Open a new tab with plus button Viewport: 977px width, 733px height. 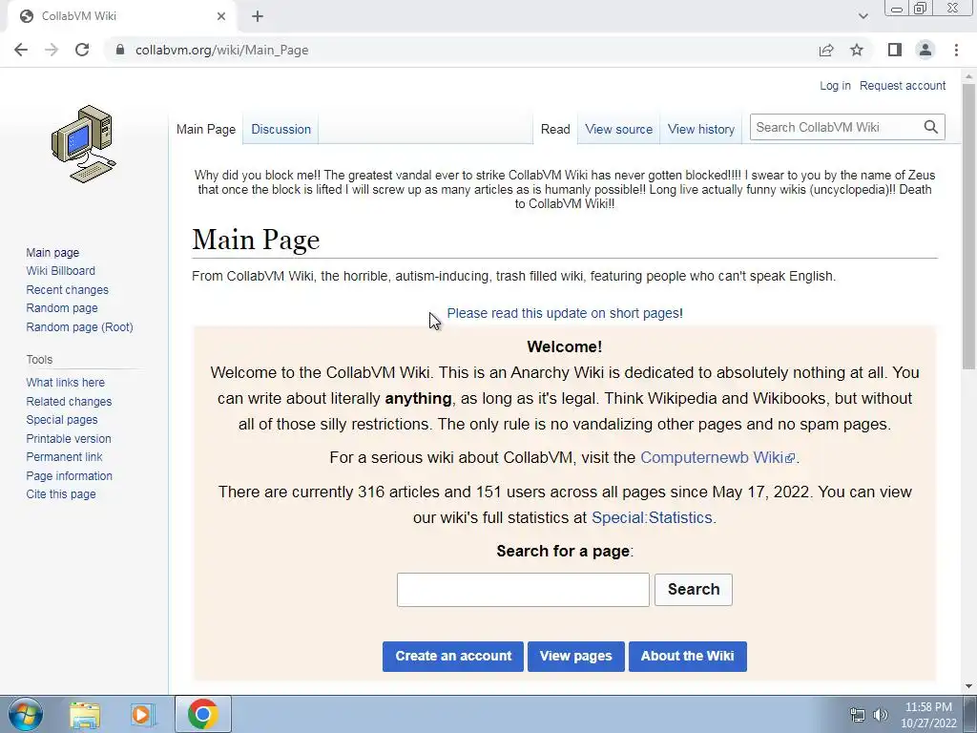(x=258, y=16)
